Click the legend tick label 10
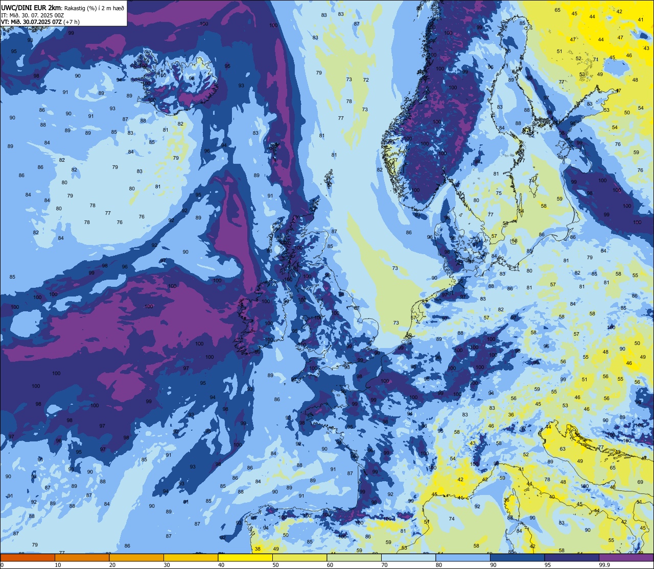This screenshot has width=654, height=569. 58,565
